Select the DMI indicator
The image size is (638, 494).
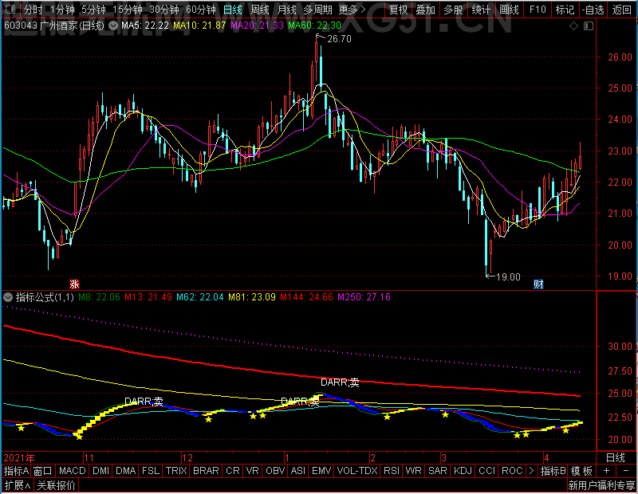[101, 471]
